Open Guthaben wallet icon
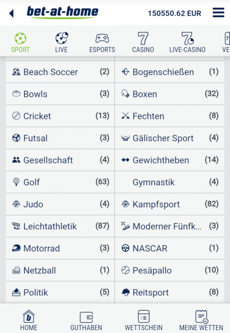The height and width of the screenshot is (333, 230). click(86, 316)
